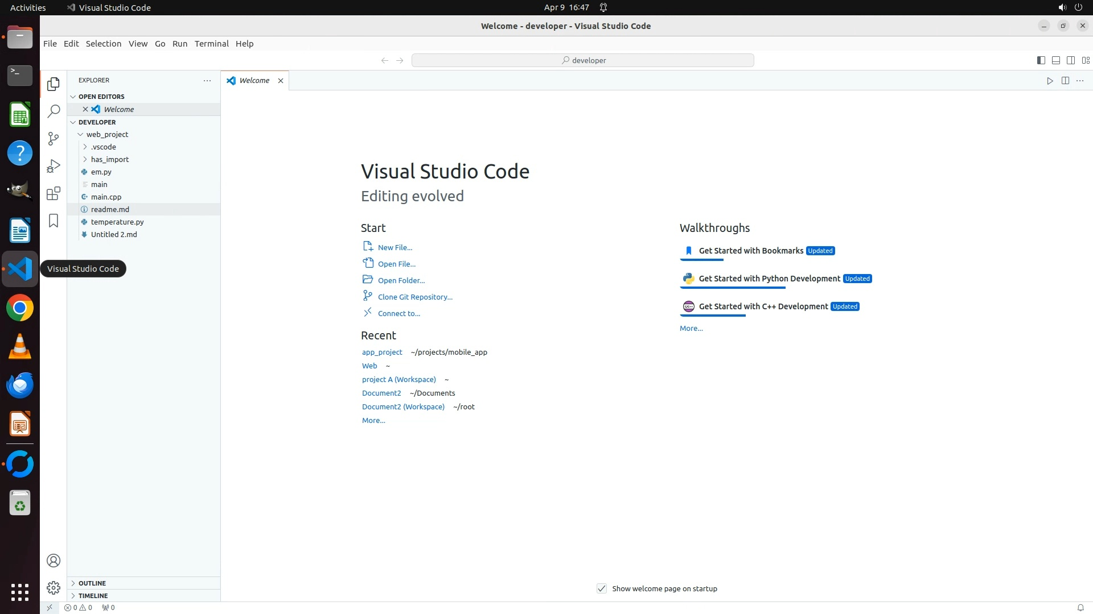Image resolution: width=1093 pixels, height=614 pixels.
Task: Open the Terminal menu
Action: click(211, 44)
